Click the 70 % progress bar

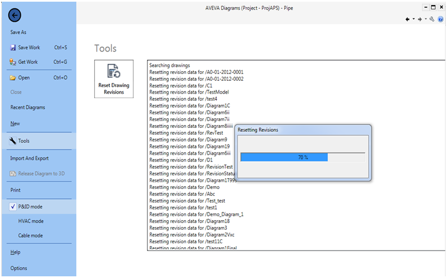(x=303, y=157)
